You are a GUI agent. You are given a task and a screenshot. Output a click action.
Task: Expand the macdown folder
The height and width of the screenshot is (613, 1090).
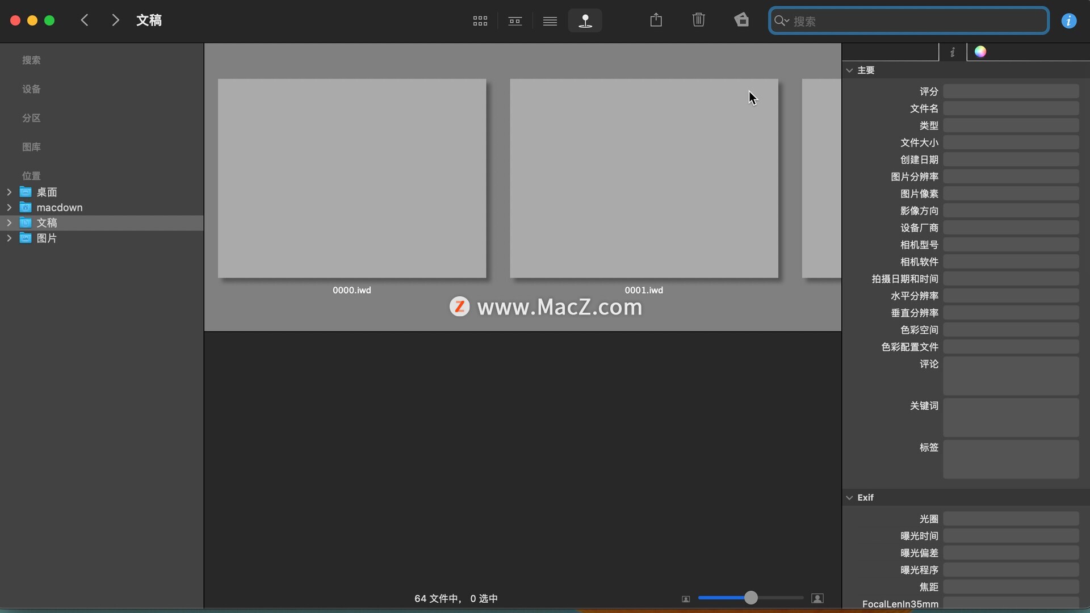click(x=9, y=208)
